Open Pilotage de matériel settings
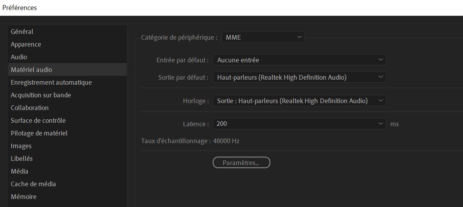Viewport: 463px width, 207px height. click(67, 133)
